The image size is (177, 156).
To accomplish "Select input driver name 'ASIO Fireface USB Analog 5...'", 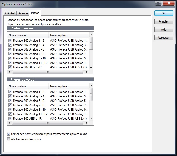I will [69, 49].
